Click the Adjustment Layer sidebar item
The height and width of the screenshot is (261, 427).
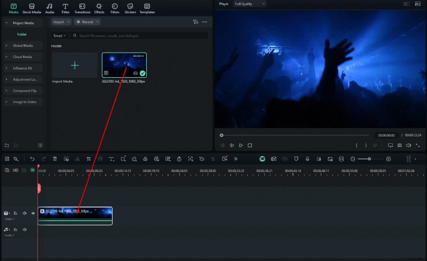click(23, 79)
